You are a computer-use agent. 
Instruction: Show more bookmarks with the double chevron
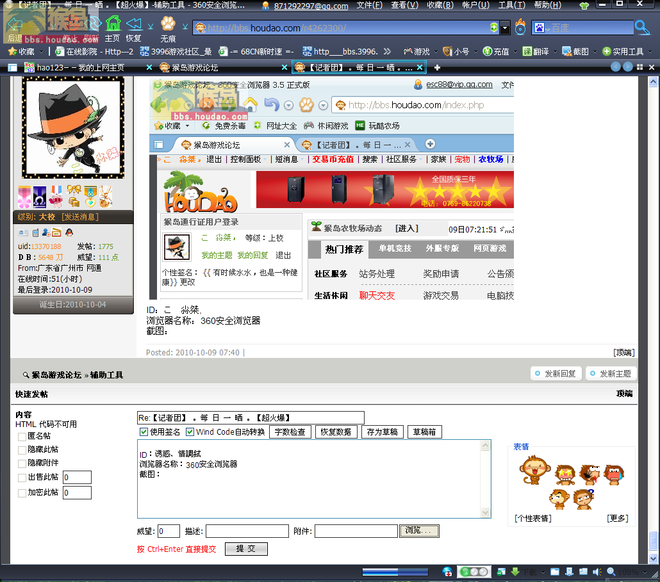click(387, 51)
